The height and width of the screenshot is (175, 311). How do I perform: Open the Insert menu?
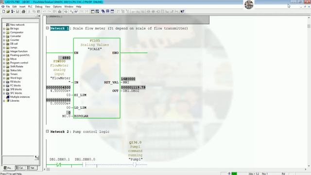pyautogui.click(x=22, y=6)
